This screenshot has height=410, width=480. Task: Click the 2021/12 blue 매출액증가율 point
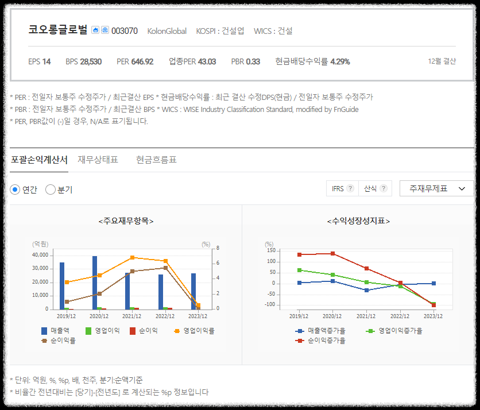point(366,291)
